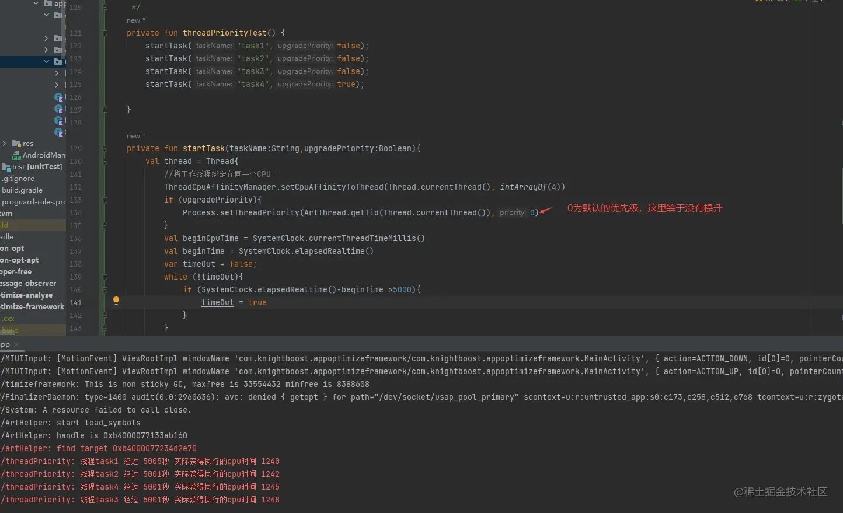This screenshot has height=513, width=843.
Task: Click "task1" string argument
Action: [x=253, y=46]
